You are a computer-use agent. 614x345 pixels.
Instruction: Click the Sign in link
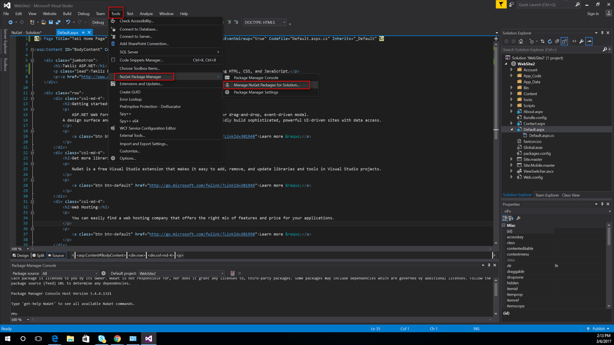pos(593,14)
